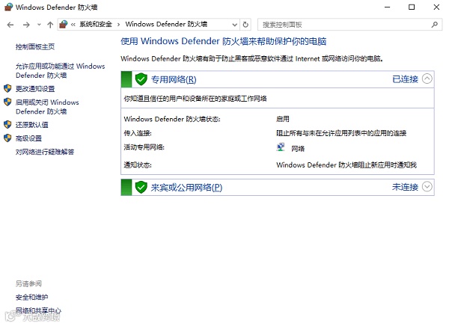Maximize the firewall window

pyautogui.click(x=412, y=7)
